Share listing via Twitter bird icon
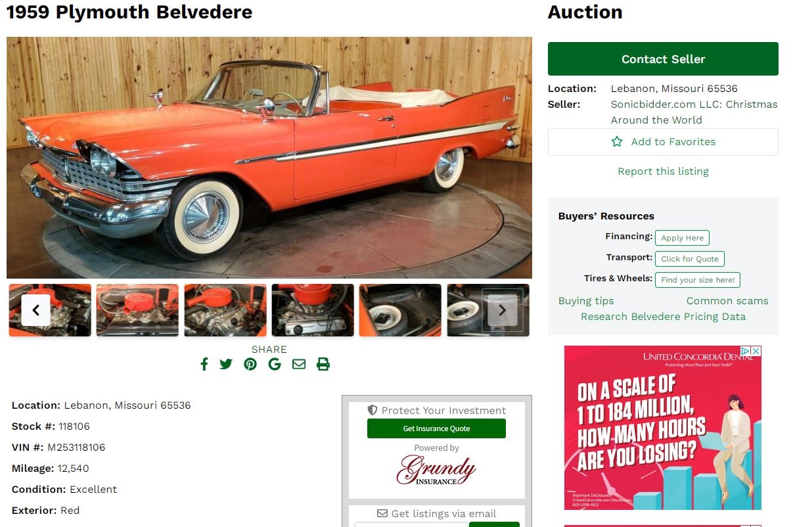793x527 pixels. click(226, 364)
